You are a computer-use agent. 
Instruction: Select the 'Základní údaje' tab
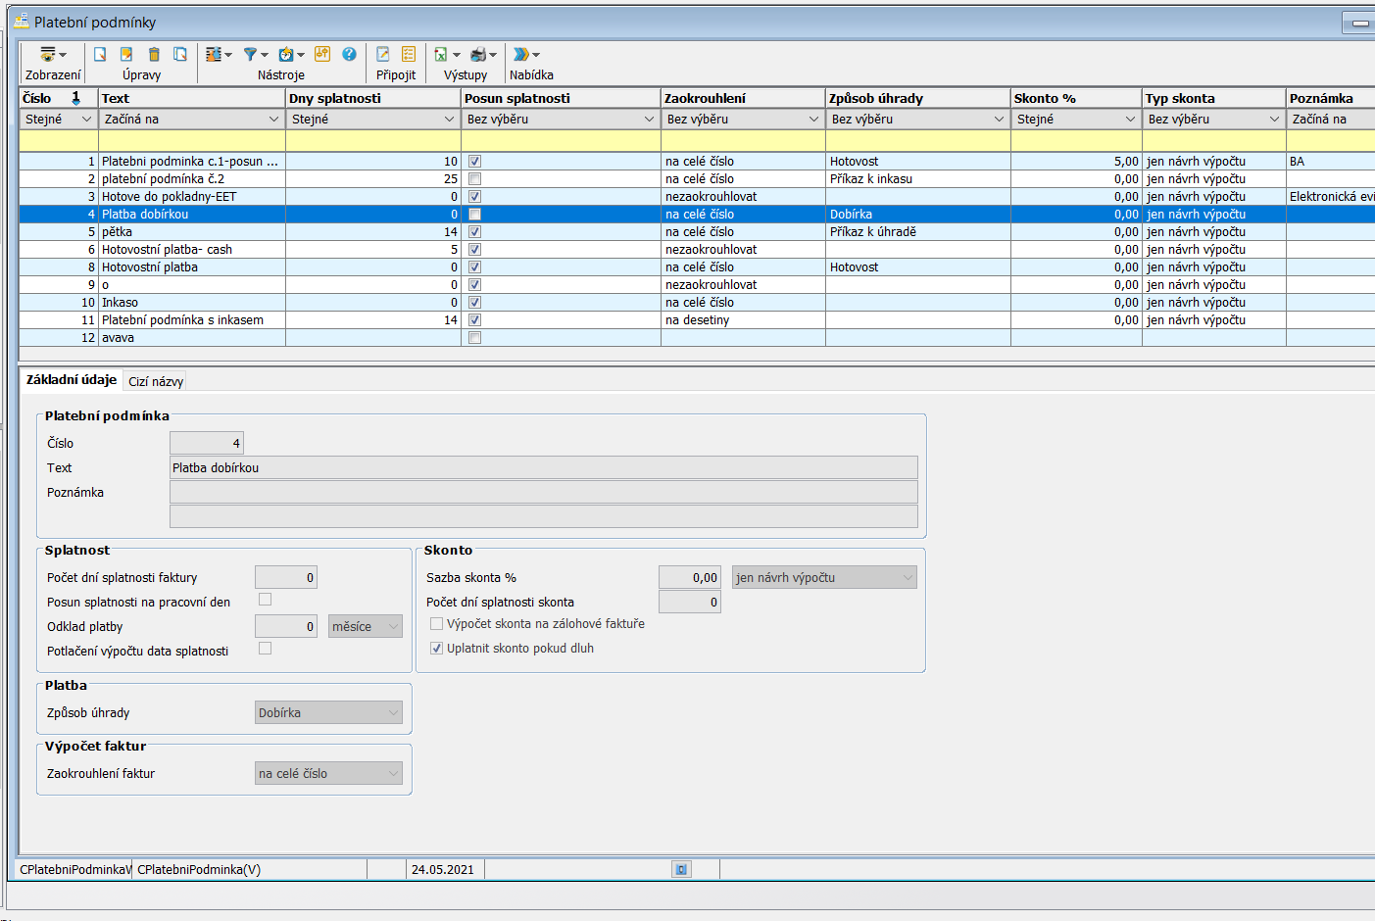[x=71, y=380]
